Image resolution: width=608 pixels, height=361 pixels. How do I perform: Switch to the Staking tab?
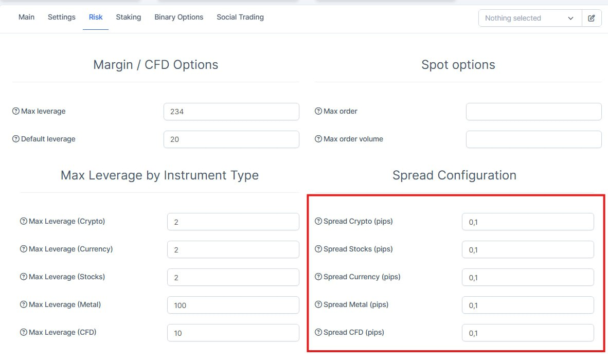[129, 17]
